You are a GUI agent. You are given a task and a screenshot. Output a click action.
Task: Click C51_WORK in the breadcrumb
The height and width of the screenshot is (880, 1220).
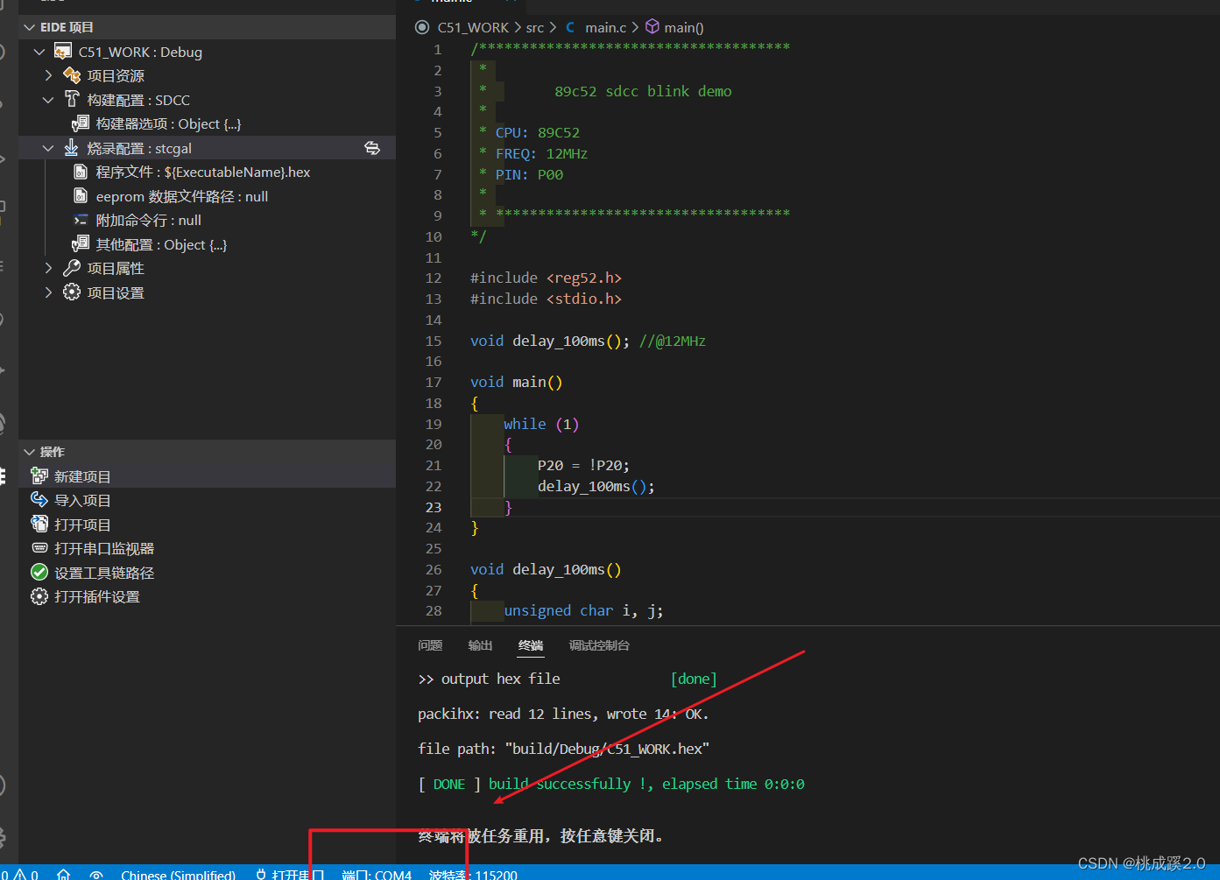click(473, 27)
